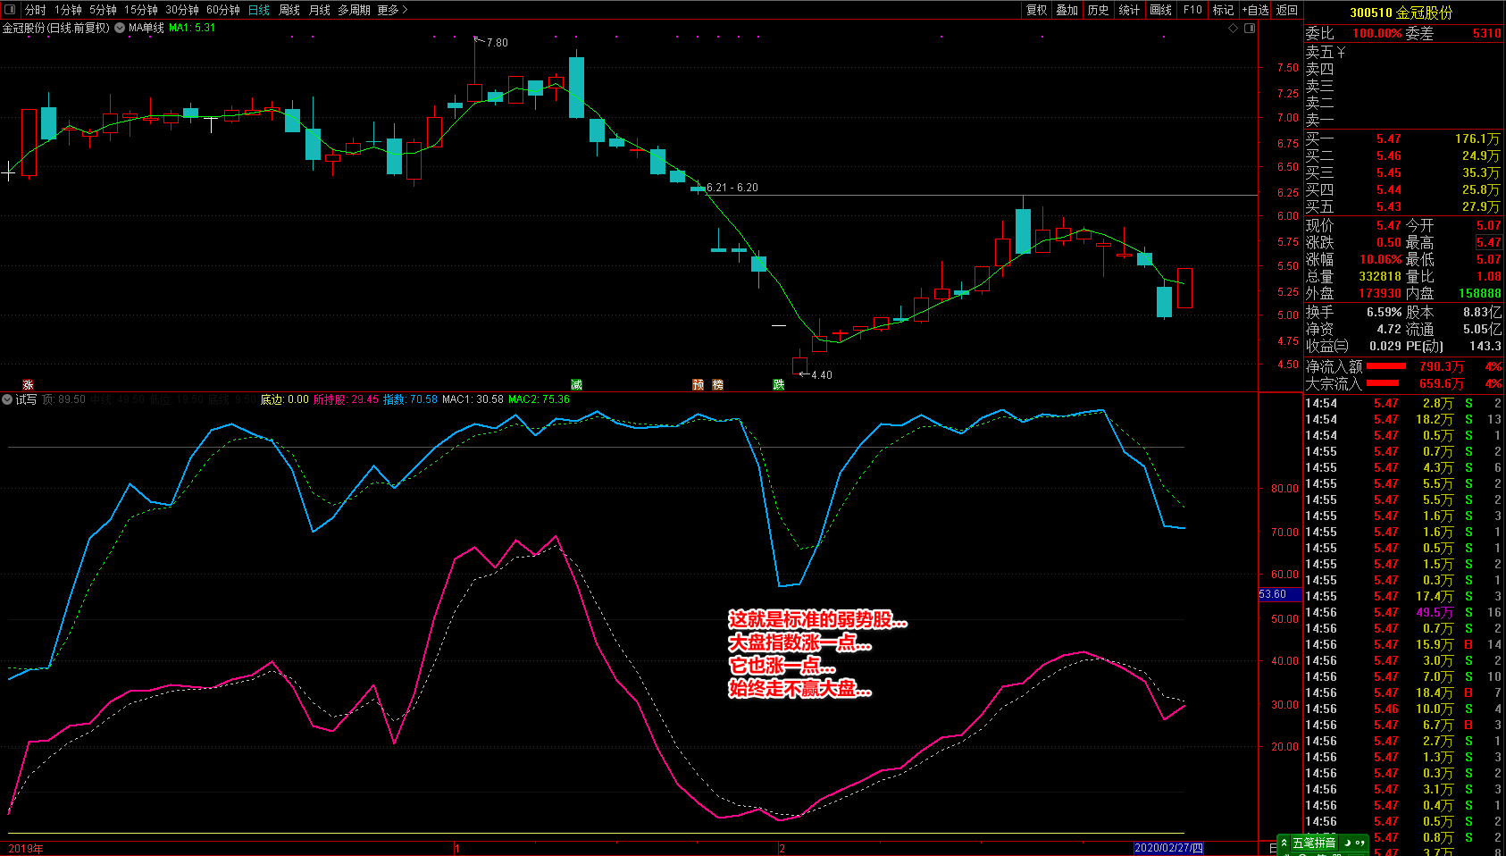Click the 所持股: 29.45 indicator value
1506x856 pixels.
click(x=346, y=399)
